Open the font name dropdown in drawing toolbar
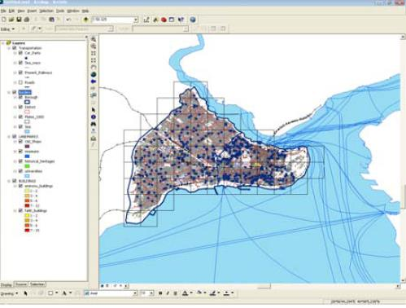The image size is (406, 308). 135,293
